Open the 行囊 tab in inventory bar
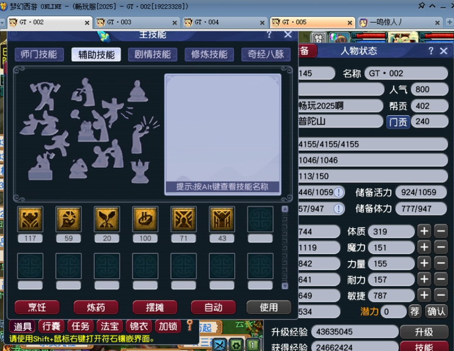 51,326
